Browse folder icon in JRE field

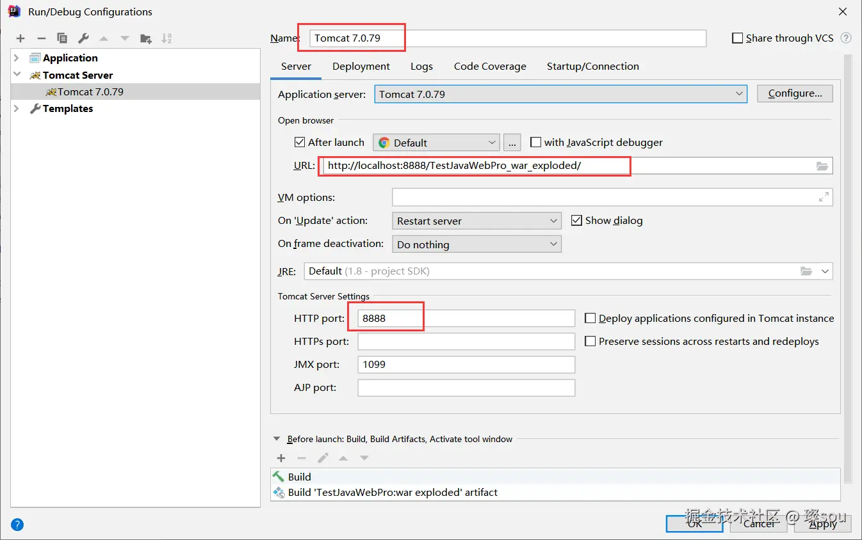[x=806, y=271]
